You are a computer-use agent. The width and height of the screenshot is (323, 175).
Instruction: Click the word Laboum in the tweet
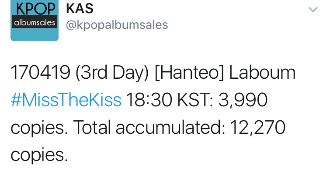[x=262, y=73]
